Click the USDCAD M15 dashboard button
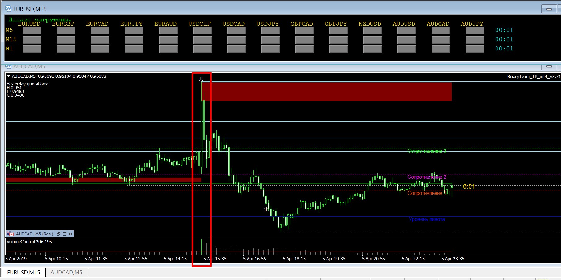 236,40
